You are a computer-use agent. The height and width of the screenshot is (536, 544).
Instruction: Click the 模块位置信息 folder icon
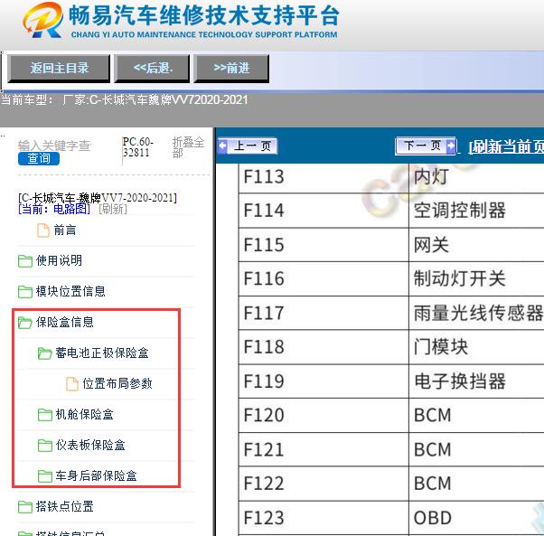25,291
